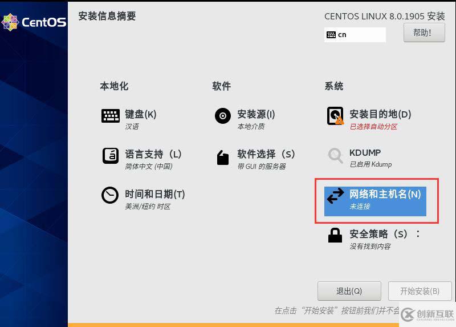This screenshot has height=327, width=456.
Task: Click the keyboard icon for 键盘(K)
Action: click(110, 116)
